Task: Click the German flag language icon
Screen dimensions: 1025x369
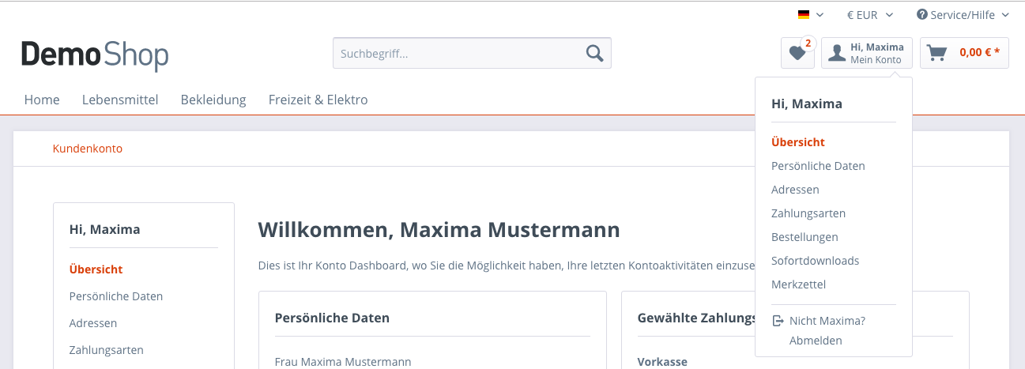Action: pos(804,14)
